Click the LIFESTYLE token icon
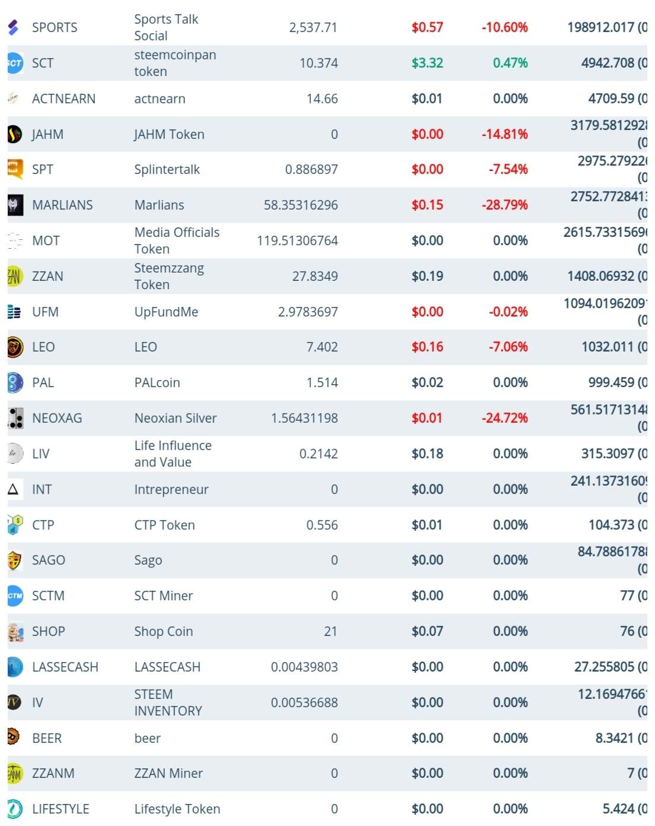The height and width of the screenshot is (826, 655). pos(15,809)
